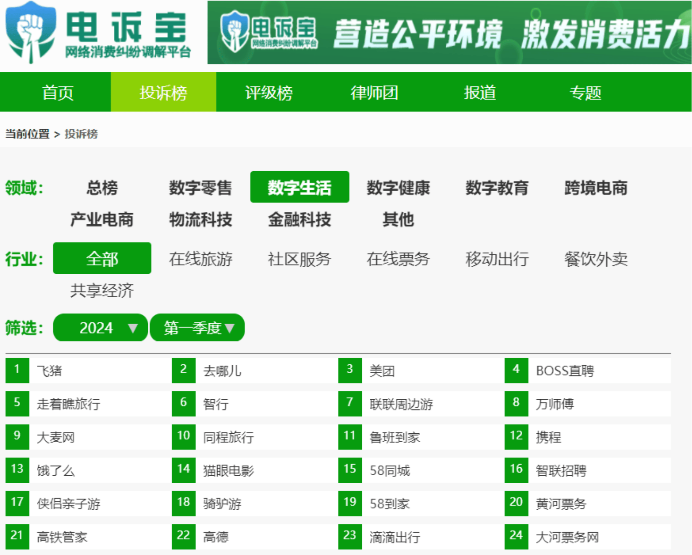Screen dimensions: 692x555
Task: Select the 数字教育 domain filter
Action: [x=497, y=187]
